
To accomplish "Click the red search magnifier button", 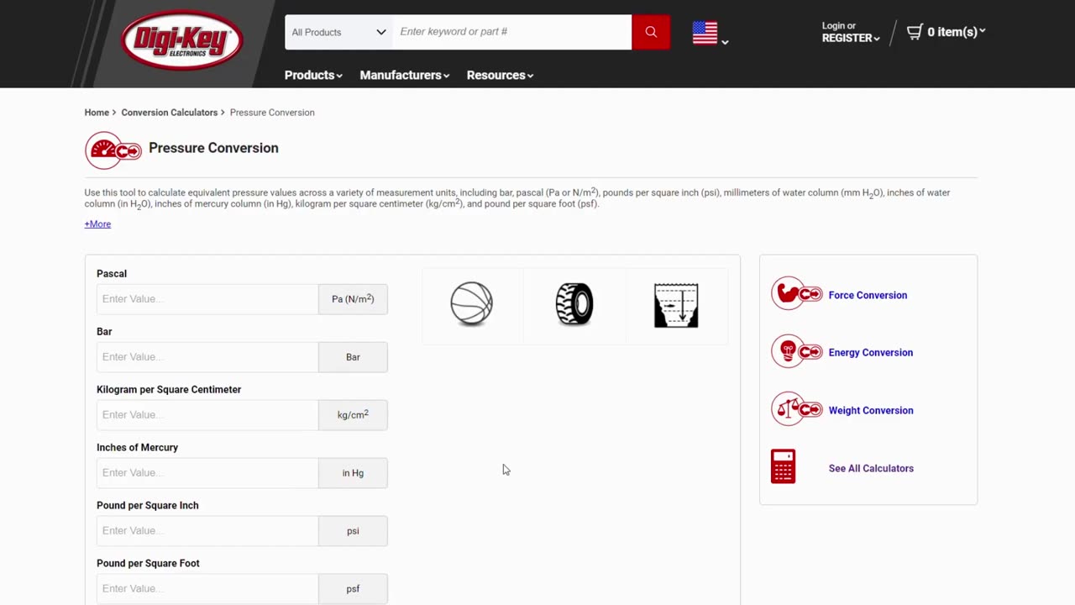I will pyautogui.click(x=651, y=32).
